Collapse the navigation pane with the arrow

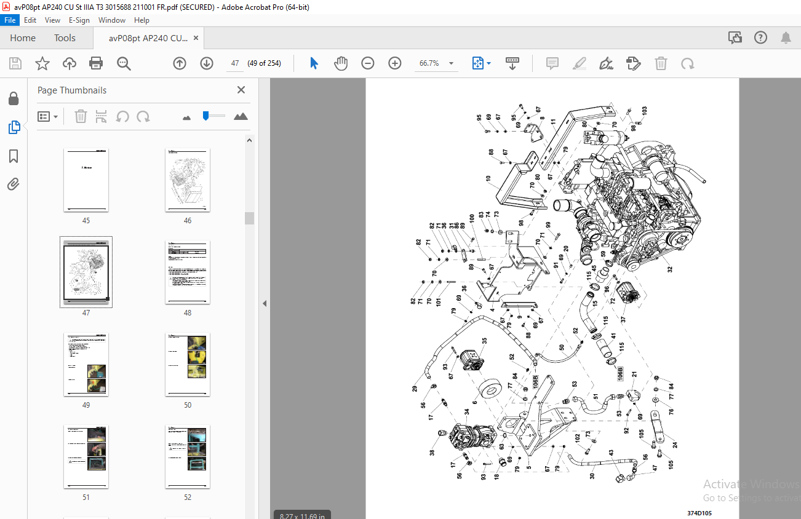[265, 303]
